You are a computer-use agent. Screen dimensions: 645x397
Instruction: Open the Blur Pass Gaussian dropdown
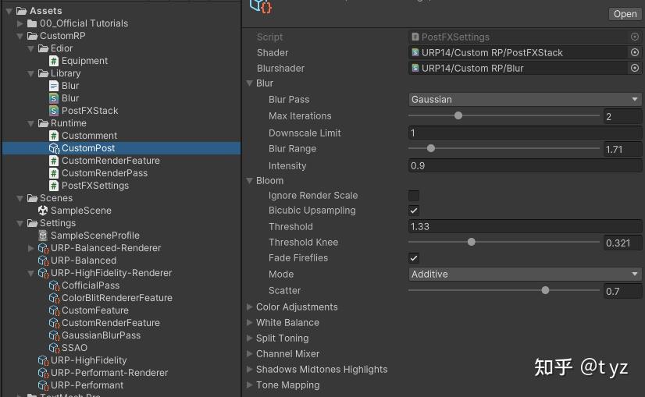click(525, 100)
